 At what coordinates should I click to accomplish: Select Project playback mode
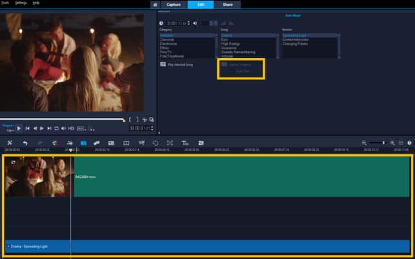[8, 125]
